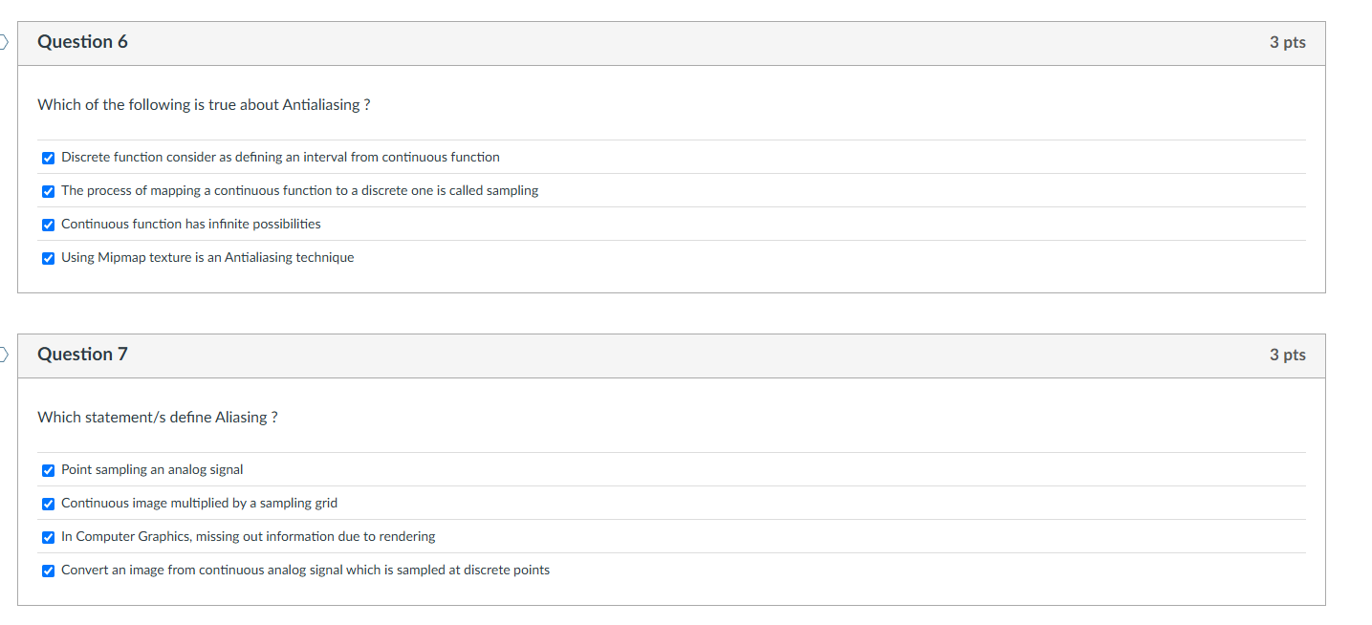Screen dimensions: 1372x625
Task: Click the 'Question 7' heading
Action: tap(82, 355)
